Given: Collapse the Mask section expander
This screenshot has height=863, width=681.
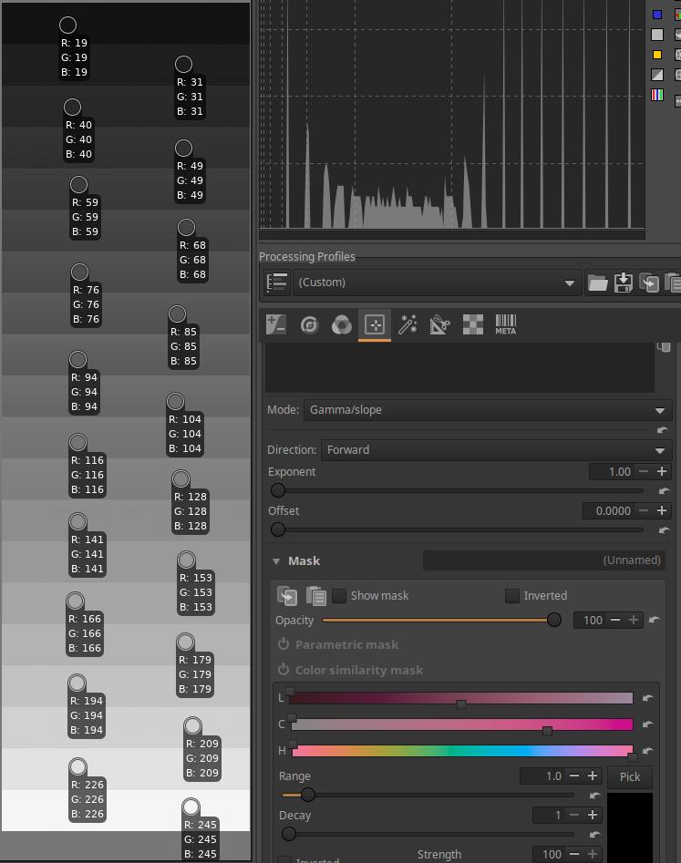Looking at the screenshot, I should point(276,561).
